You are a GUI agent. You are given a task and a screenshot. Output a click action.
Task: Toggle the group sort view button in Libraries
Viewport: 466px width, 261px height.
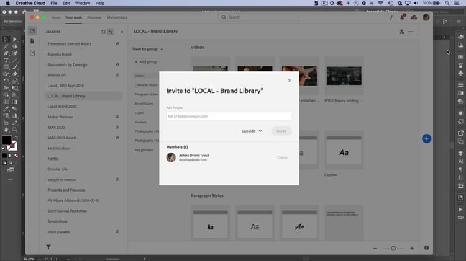(110, 32)
